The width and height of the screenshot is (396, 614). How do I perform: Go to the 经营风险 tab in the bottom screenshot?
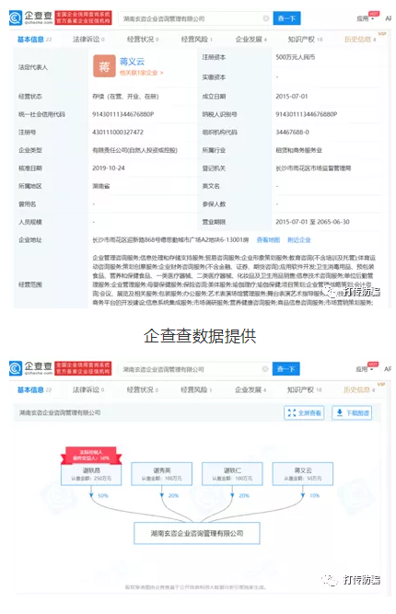pos(196,389)
